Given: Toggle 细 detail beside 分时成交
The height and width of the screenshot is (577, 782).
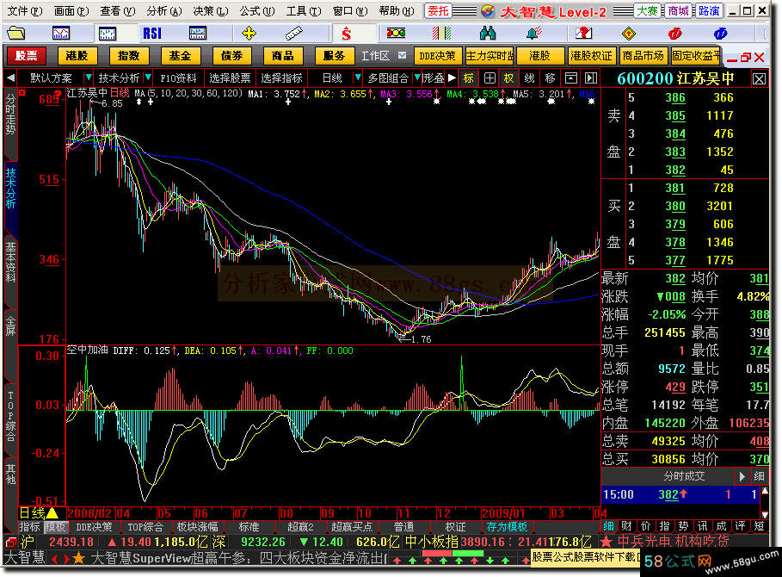Looking at the screenshot, I should click(759, 476).
